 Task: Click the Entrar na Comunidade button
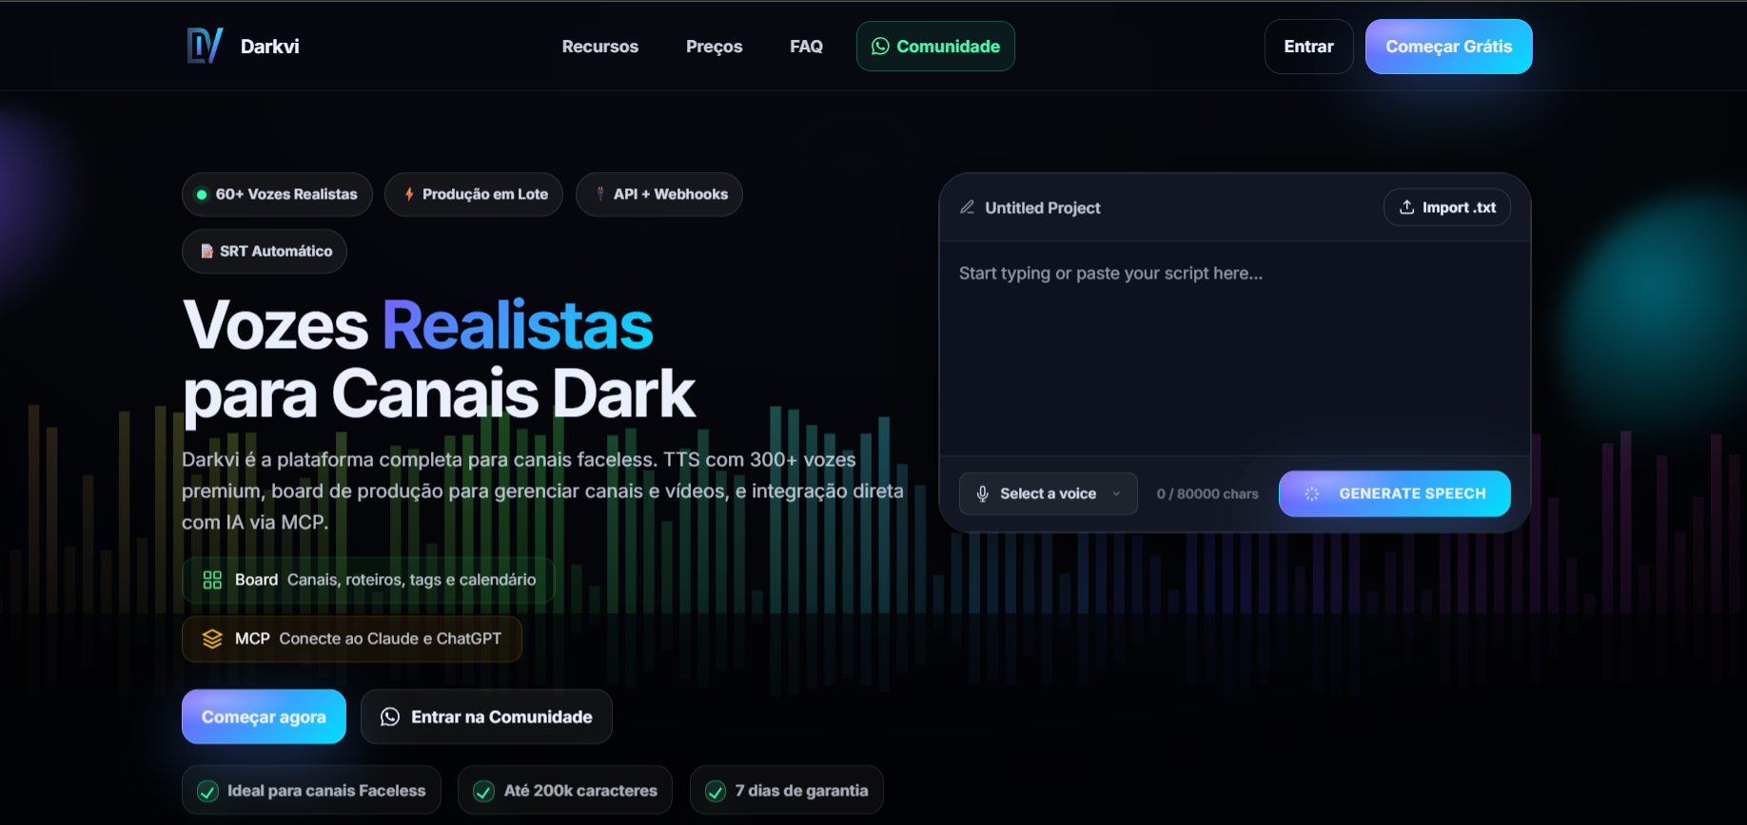pyautogui.click(x=486, y=717)
